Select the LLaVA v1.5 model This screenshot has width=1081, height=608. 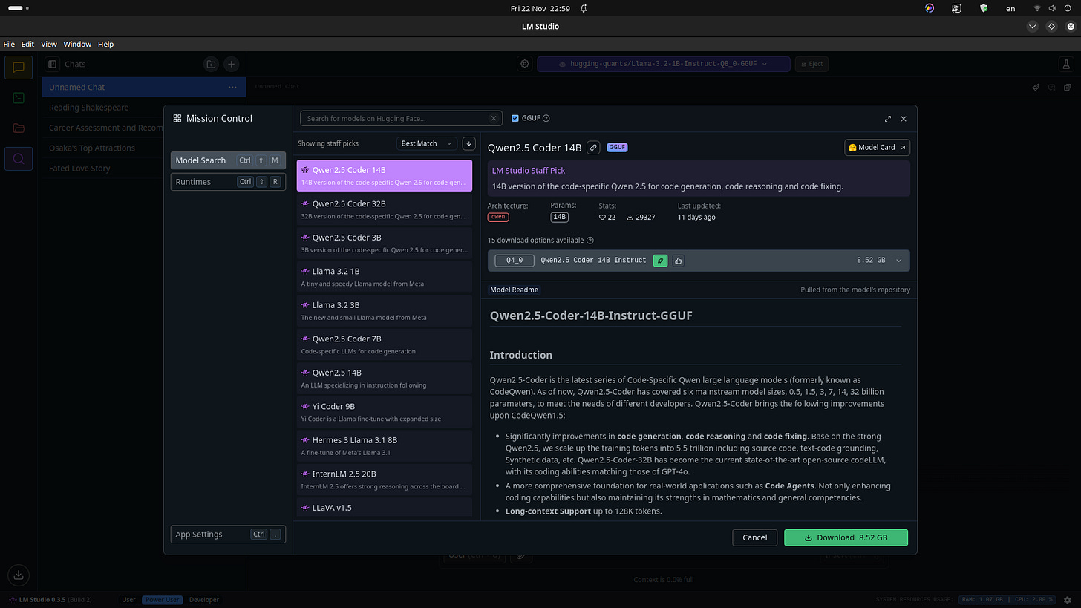pos(384,508)
